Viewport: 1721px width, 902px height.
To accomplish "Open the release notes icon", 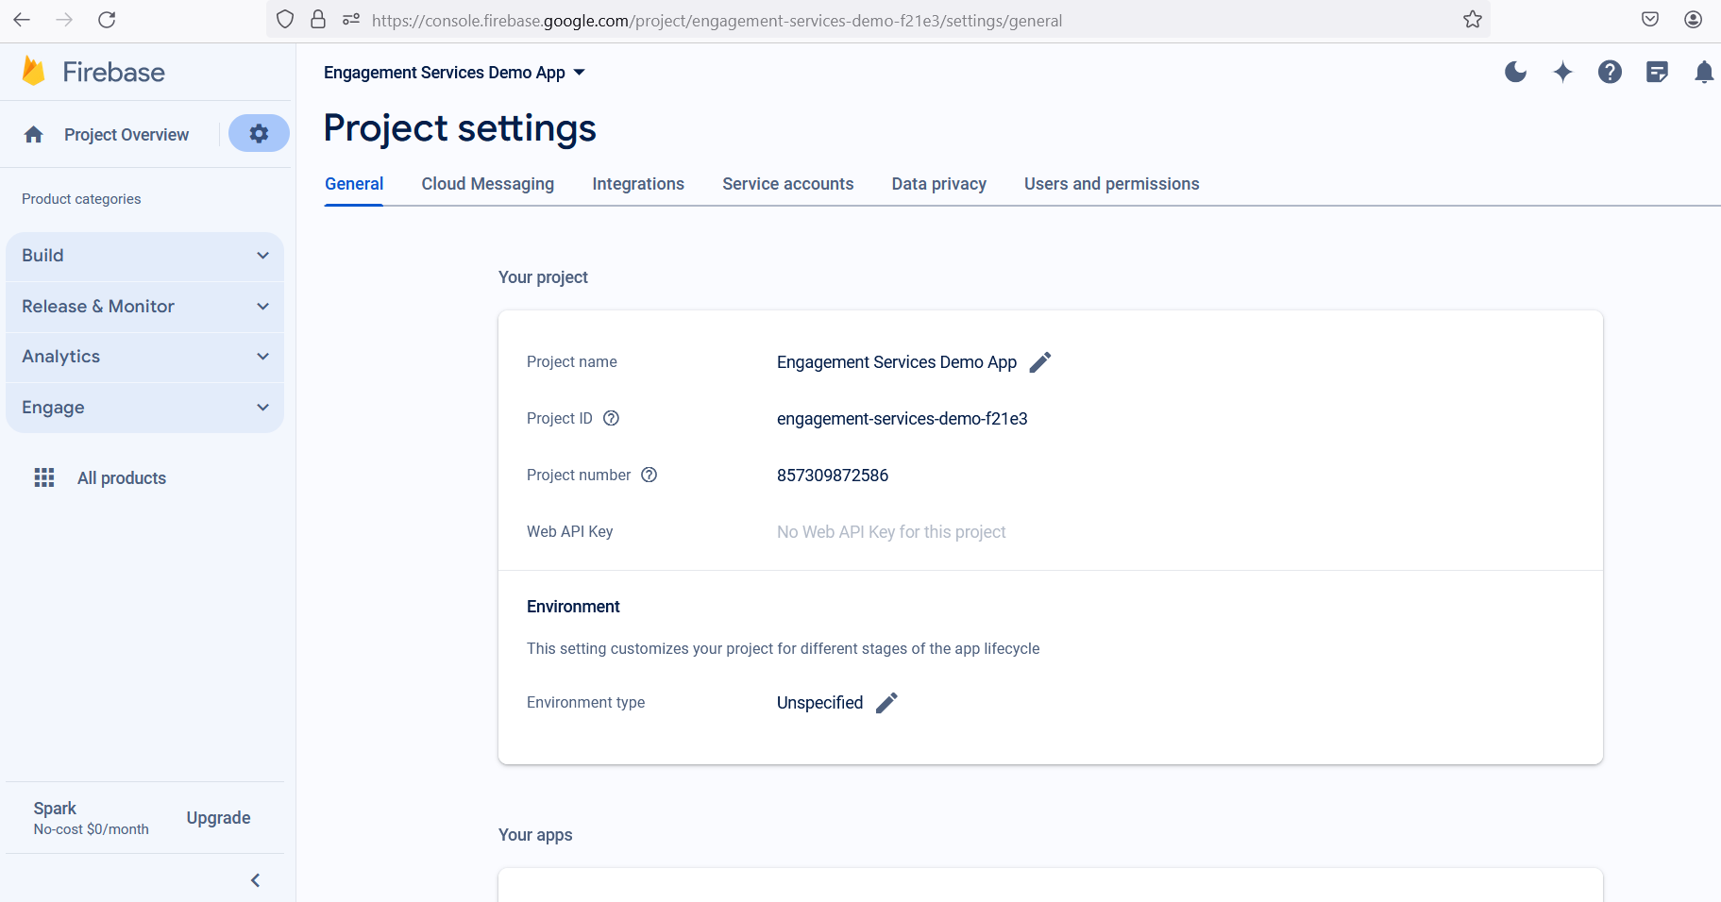I will tap(1657, 72).
